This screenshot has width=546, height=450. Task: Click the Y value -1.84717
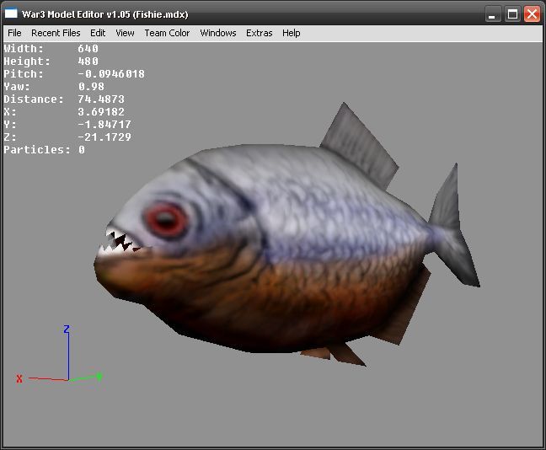coord(104,125)
